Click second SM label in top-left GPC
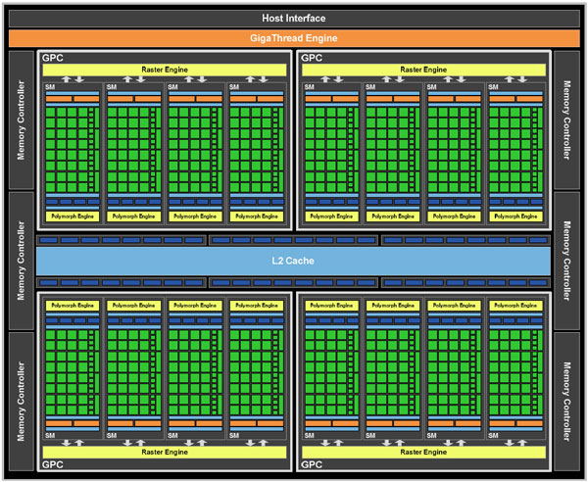 coord(112,87)
